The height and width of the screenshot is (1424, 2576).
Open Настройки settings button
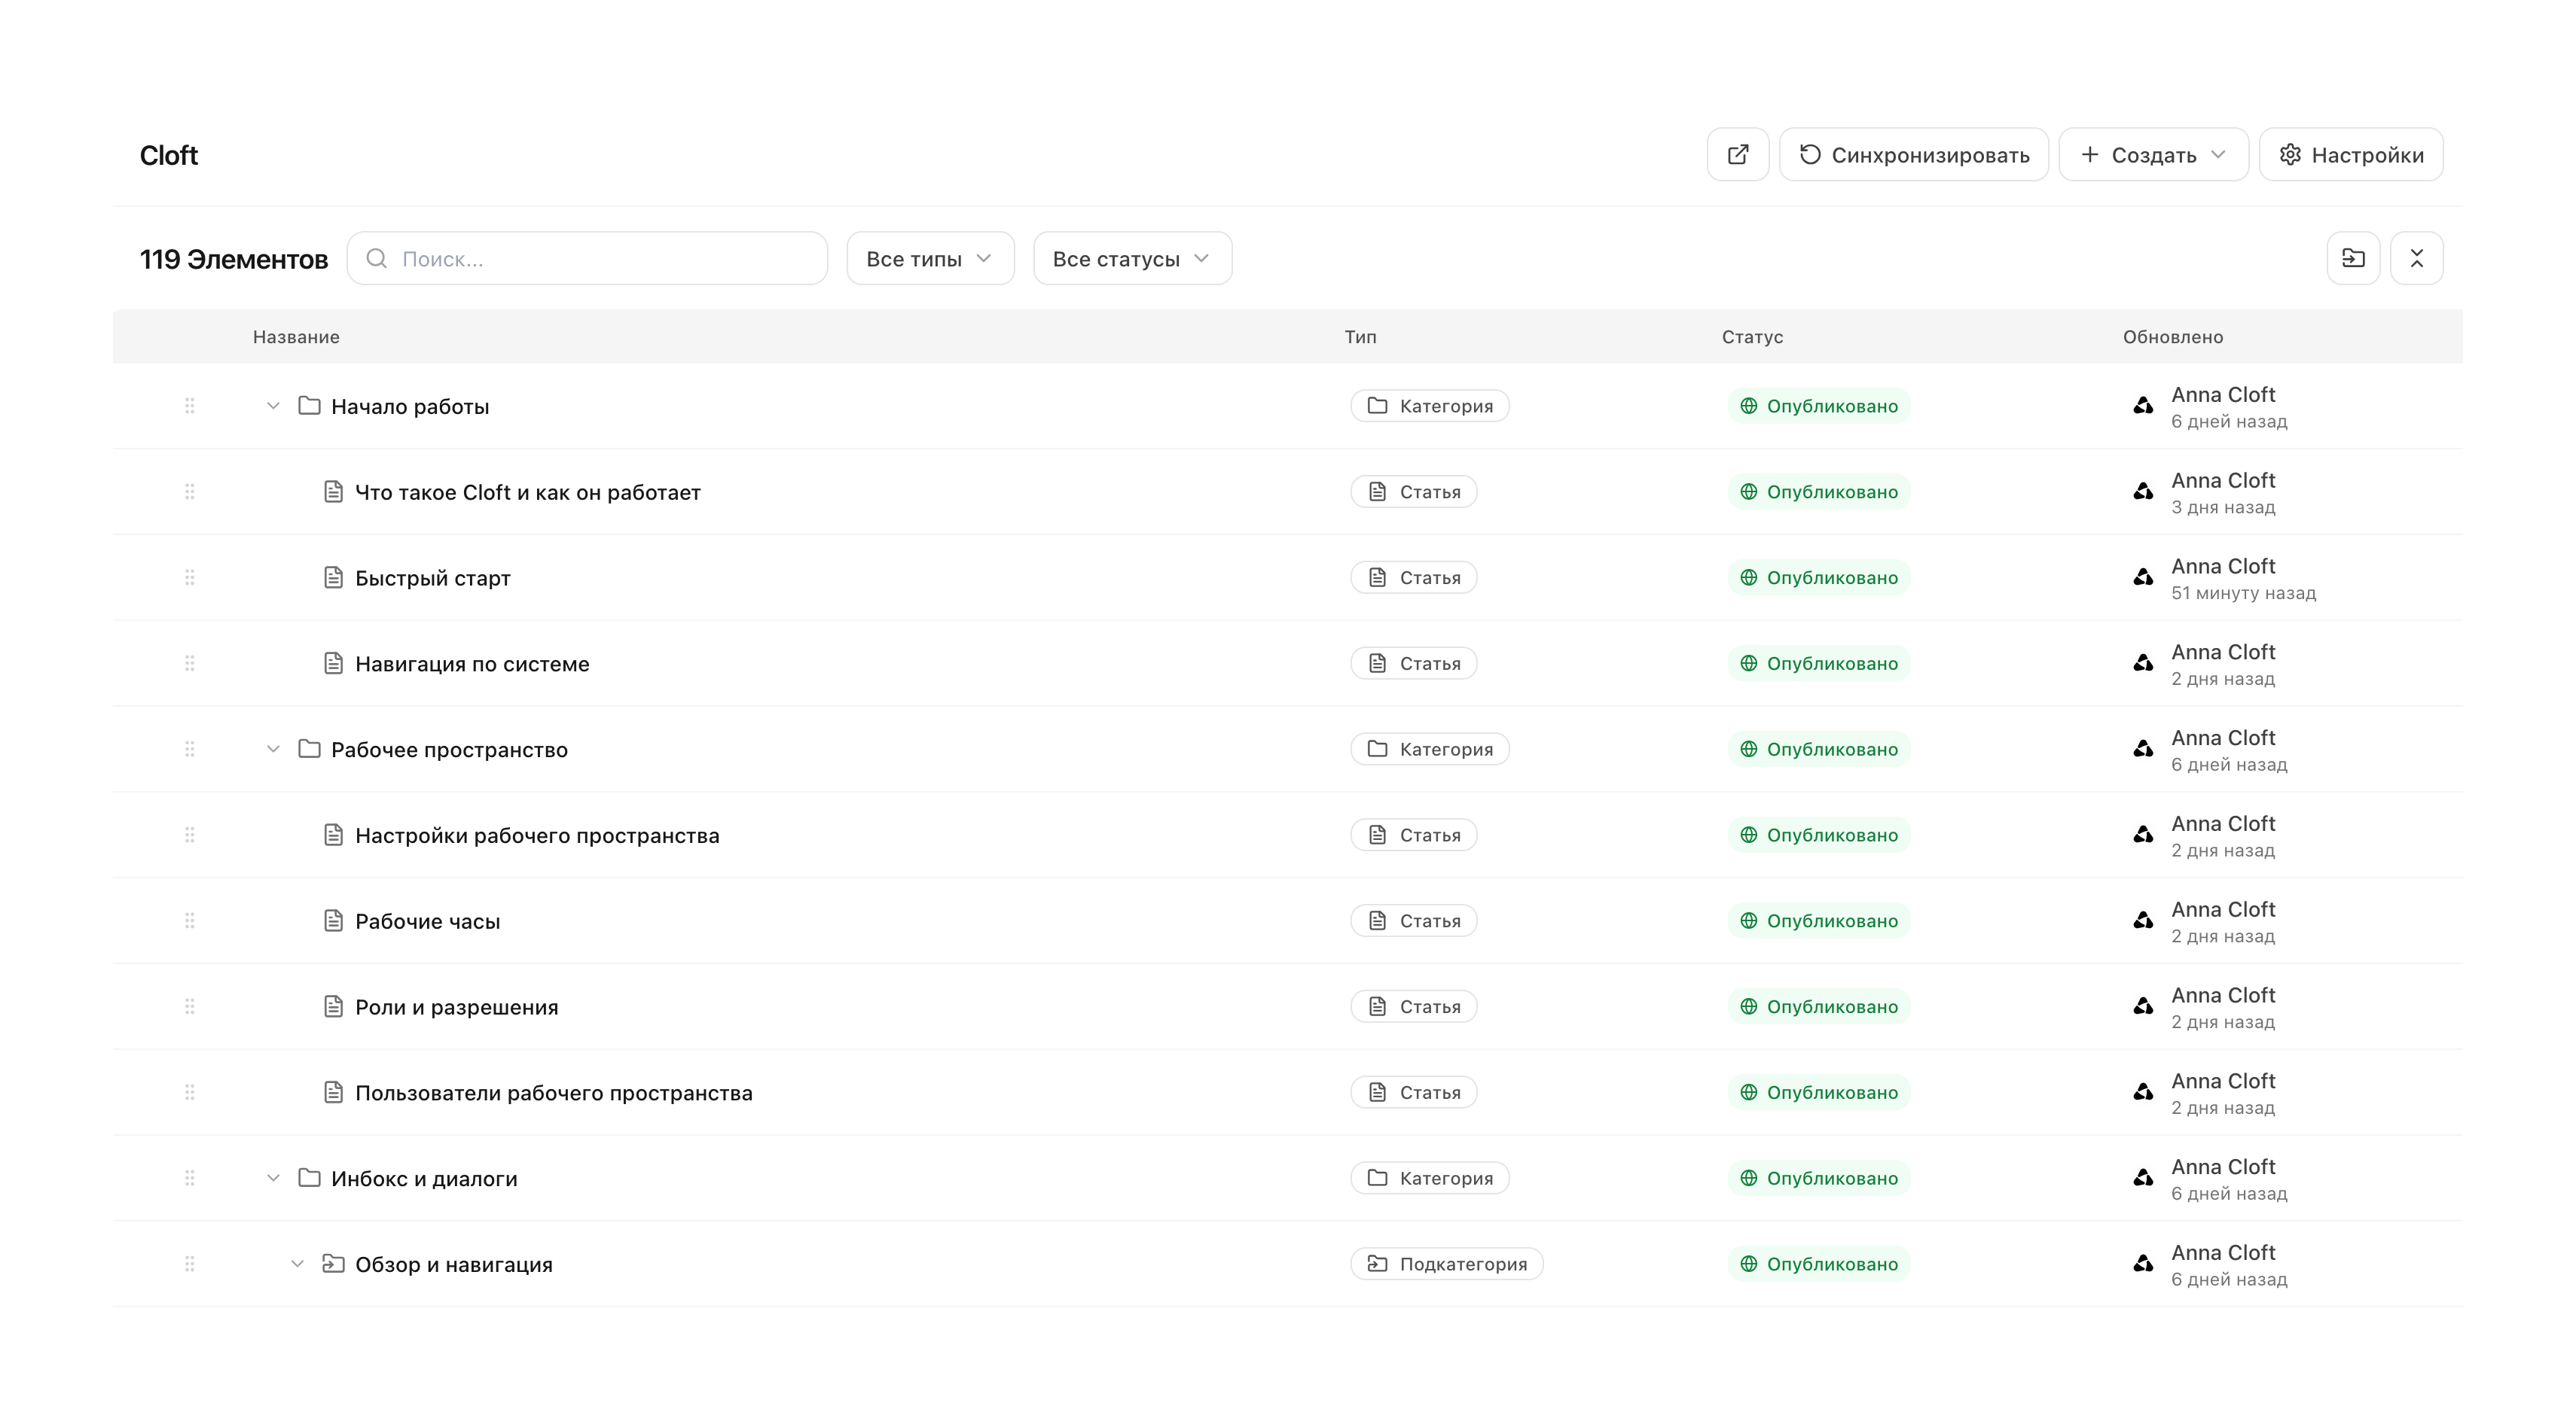[2350, 155]
